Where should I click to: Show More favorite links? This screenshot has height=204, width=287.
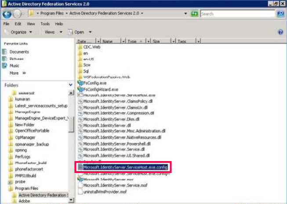[x=18, y=73]
